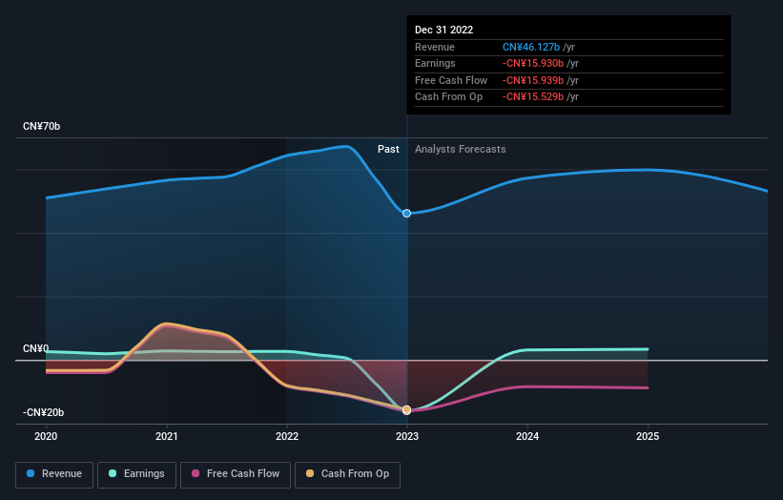The image size is (783, 500).
Task: Click the Free Cash Flow row label in tooltip
Action: 451,80
